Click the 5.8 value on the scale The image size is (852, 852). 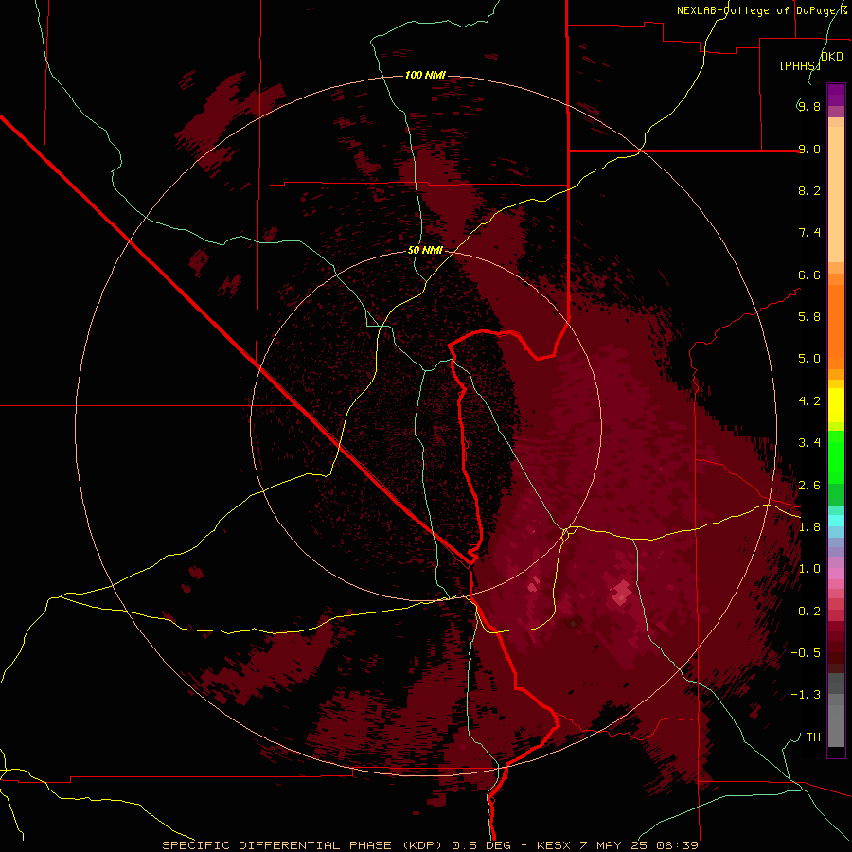pos(809,317)
